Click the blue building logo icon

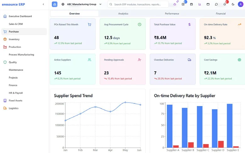[x=55, y=4]
